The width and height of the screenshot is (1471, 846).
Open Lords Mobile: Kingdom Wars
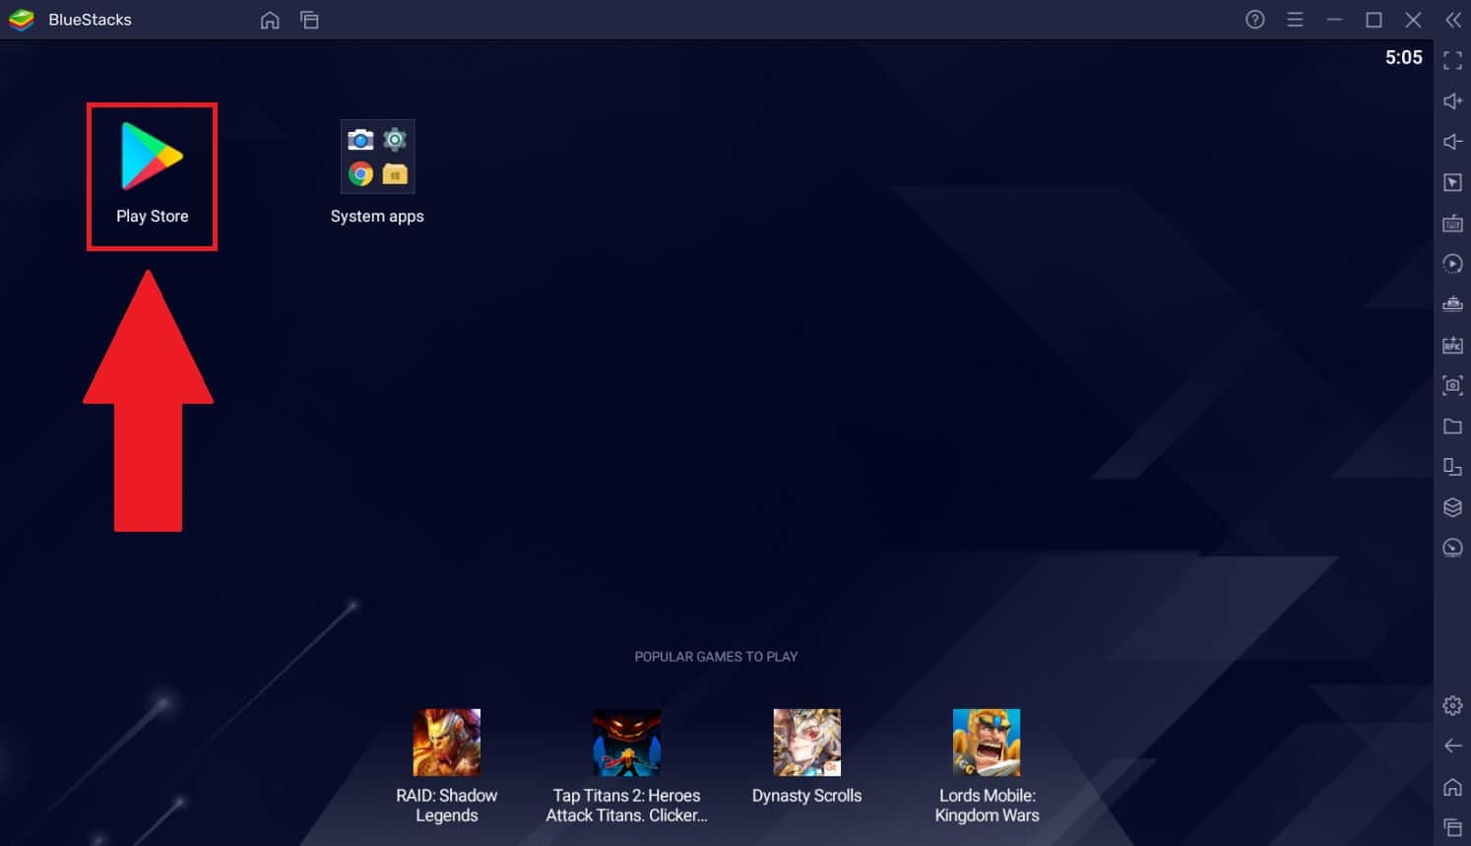987,742
